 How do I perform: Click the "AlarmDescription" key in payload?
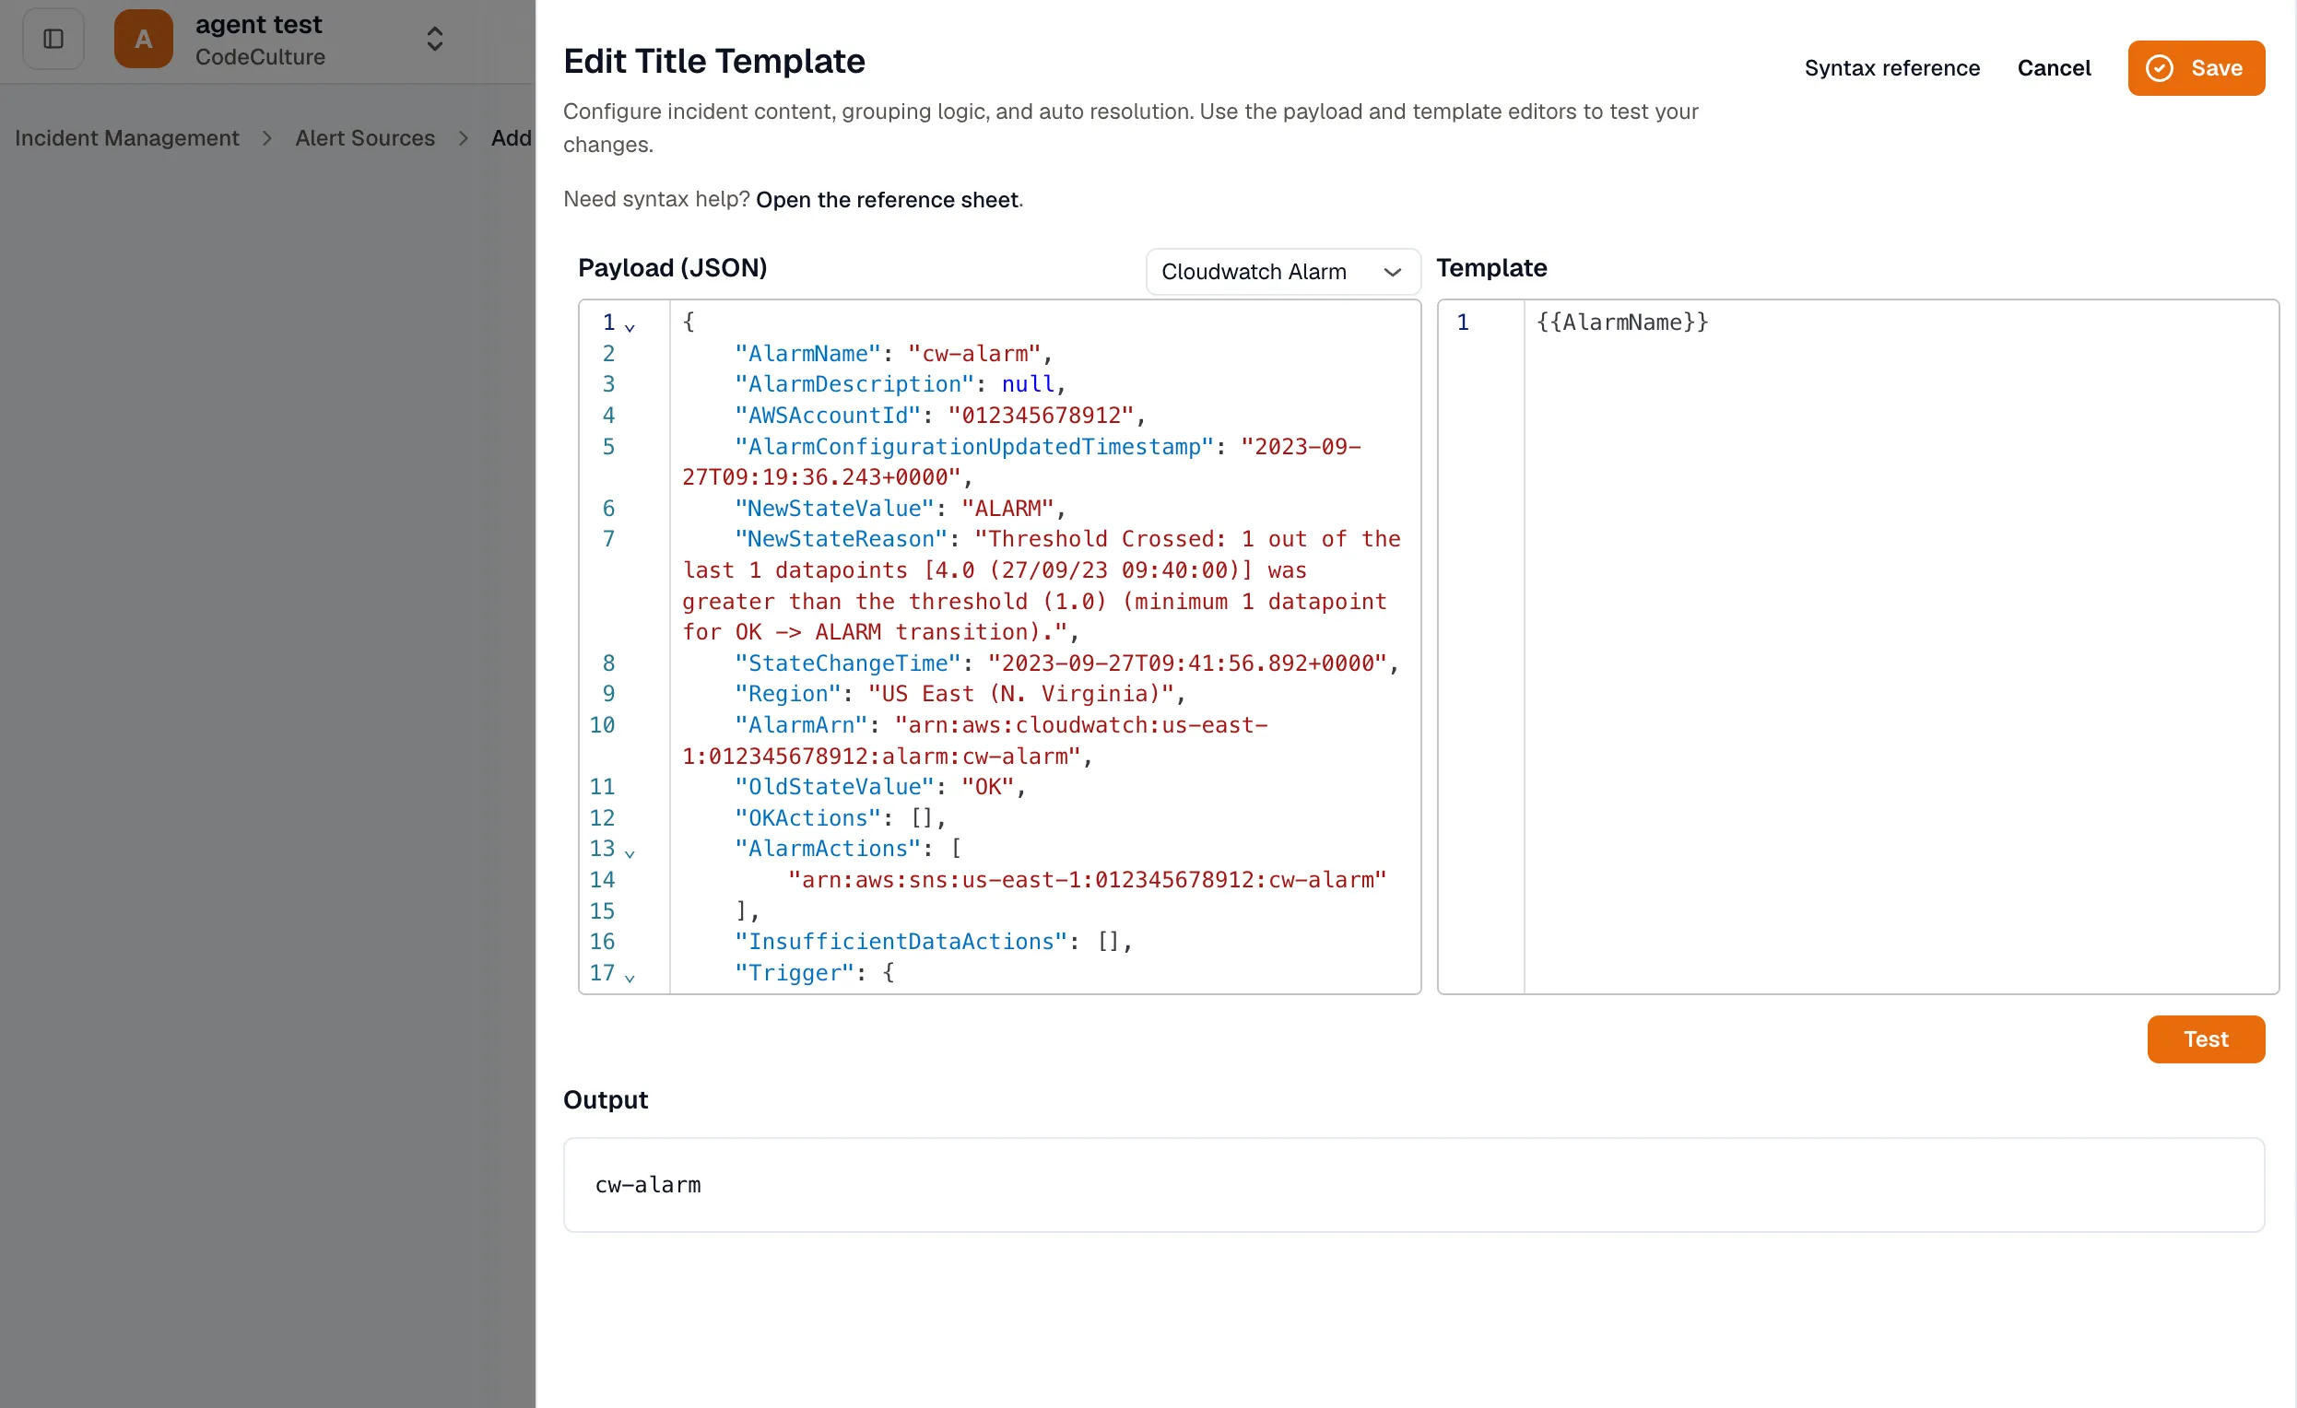(854, 385)
